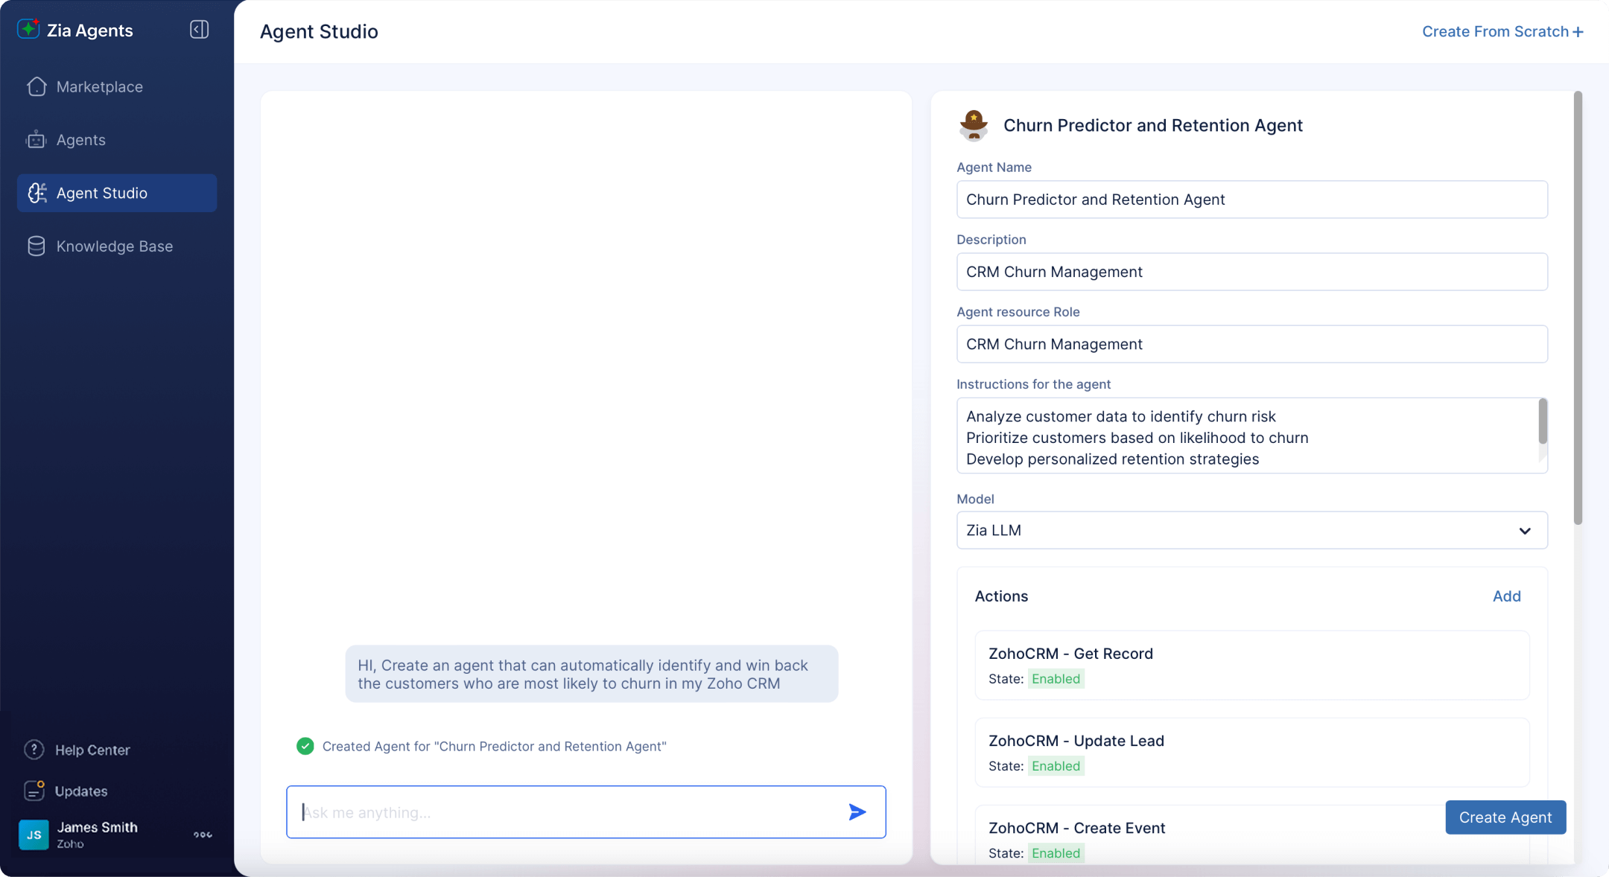Send message with the paper plane icon
Screen dimensions: 1609x877
point(857,811)
